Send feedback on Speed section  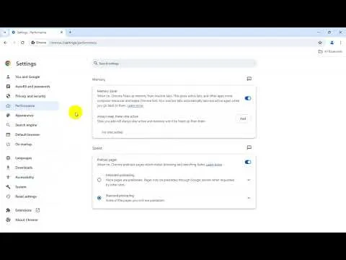point(249,147)
